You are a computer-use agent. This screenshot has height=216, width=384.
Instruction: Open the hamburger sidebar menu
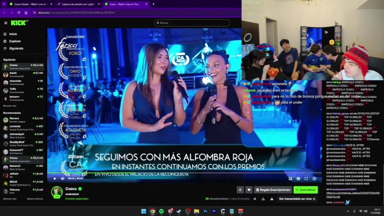pos(6,23)
